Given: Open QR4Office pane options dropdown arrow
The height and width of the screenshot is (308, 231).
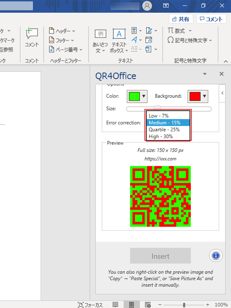Looking at the screenshot, I should (x=205, y=74).
